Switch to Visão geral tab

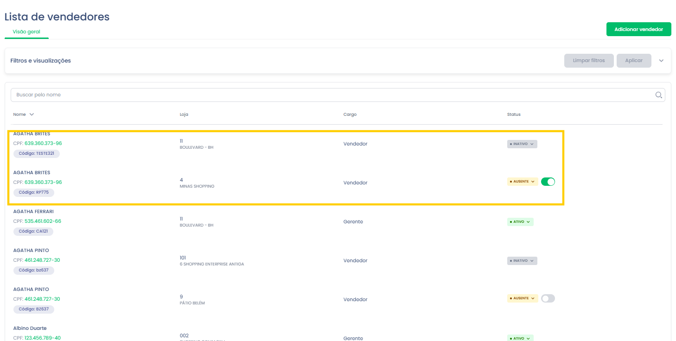coord(26,32)
